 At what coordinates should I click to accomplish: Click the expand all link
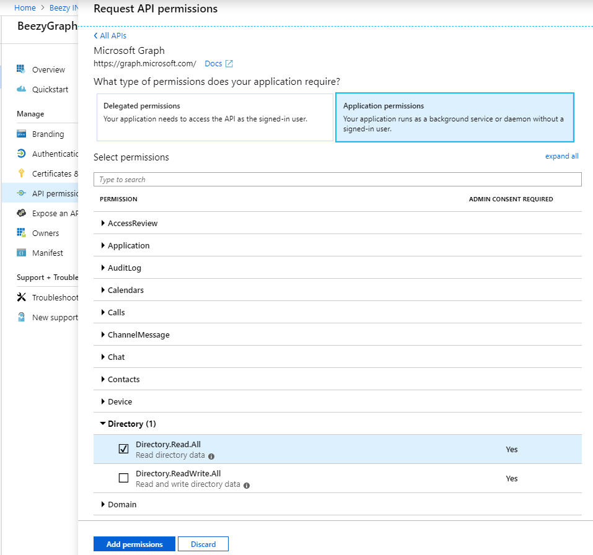[x=561, y=156]
